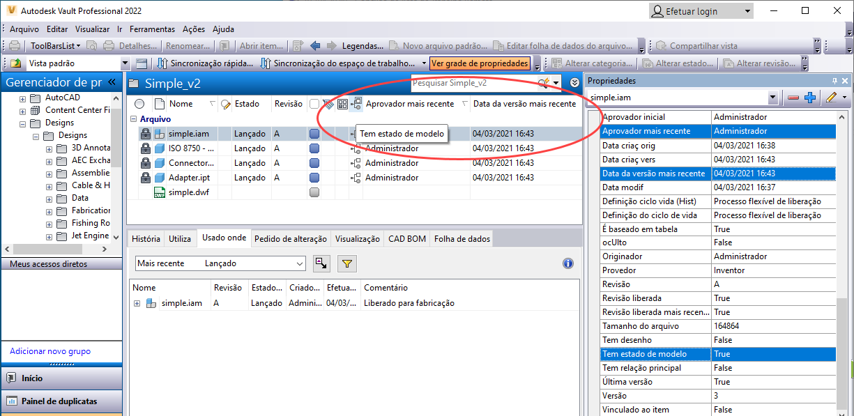This screenshot has height=416, width=854.
Task: Expand simple.iam in Usado onde list
Action: 137,303
